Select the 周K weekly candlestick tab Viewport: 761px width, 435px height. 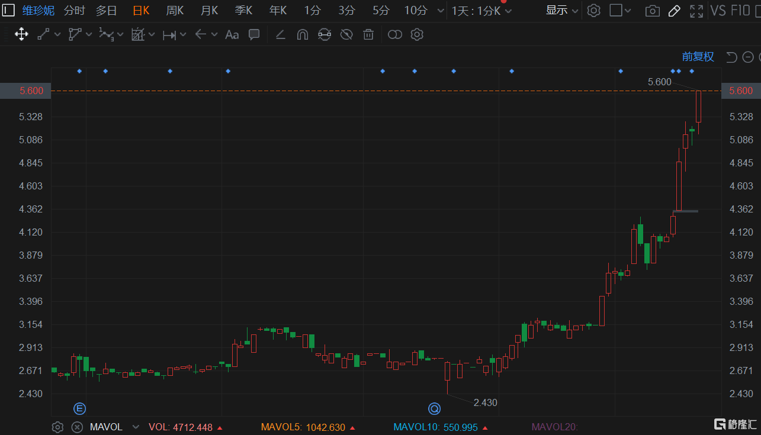[x=175, y=10]
